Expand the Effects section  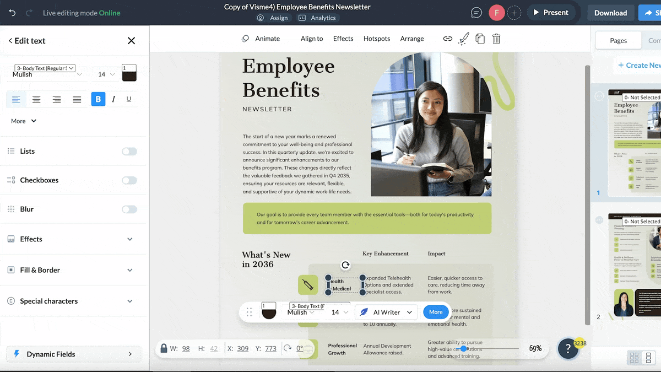pyautogui.click(x=130, y=239)
